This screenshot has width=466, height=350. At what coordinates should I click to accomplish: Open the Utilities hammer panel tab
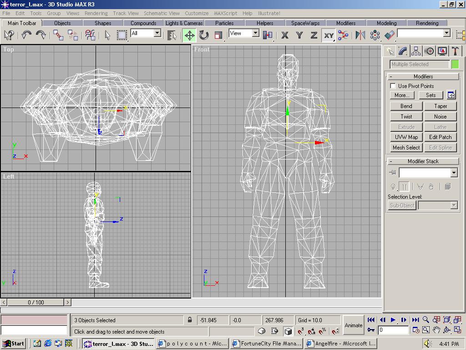455,51
